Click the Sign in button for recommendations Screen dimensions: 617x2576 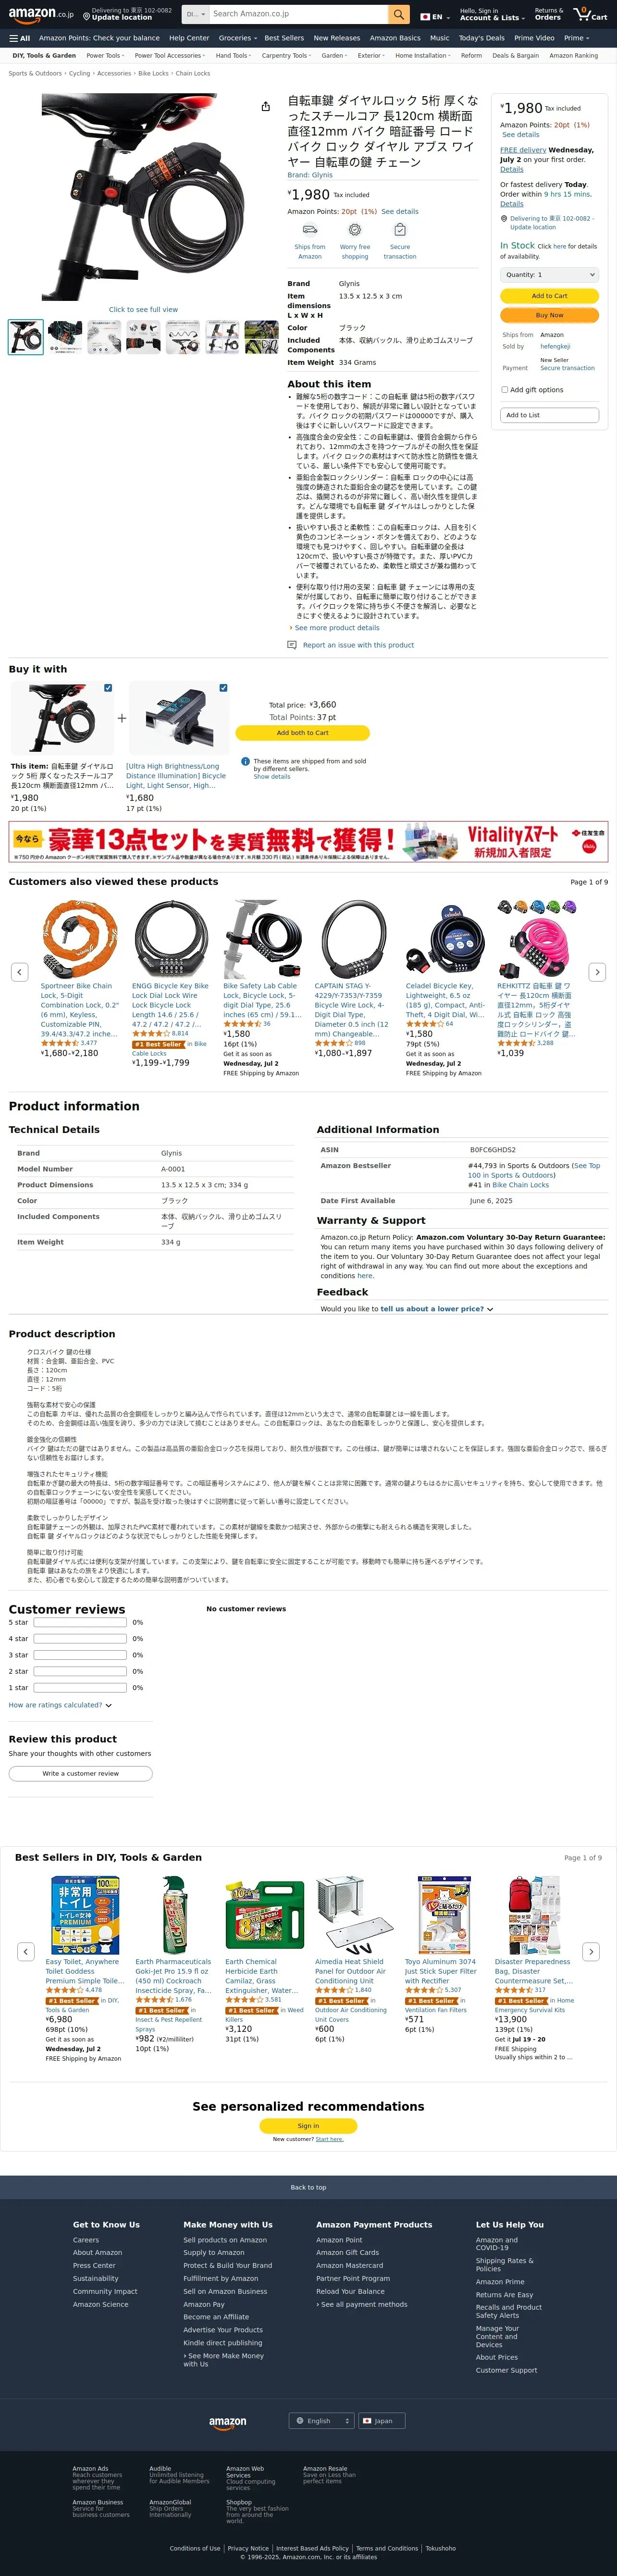[x=308, y=2126]
